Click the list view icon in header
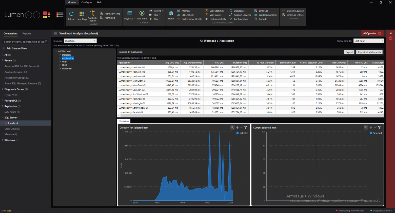The height and width of the screenshot is (213, 395). pos(60,15)
